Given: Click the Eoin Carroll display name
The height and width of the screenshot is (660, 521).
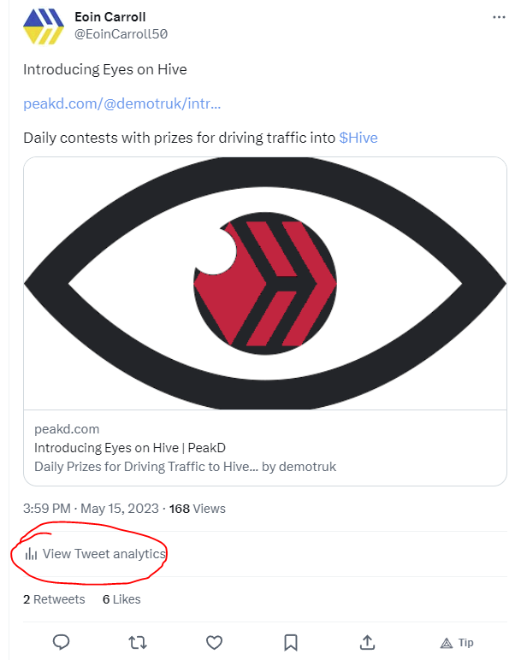Looking at the screenshot, I should click(x=110, y=17).
